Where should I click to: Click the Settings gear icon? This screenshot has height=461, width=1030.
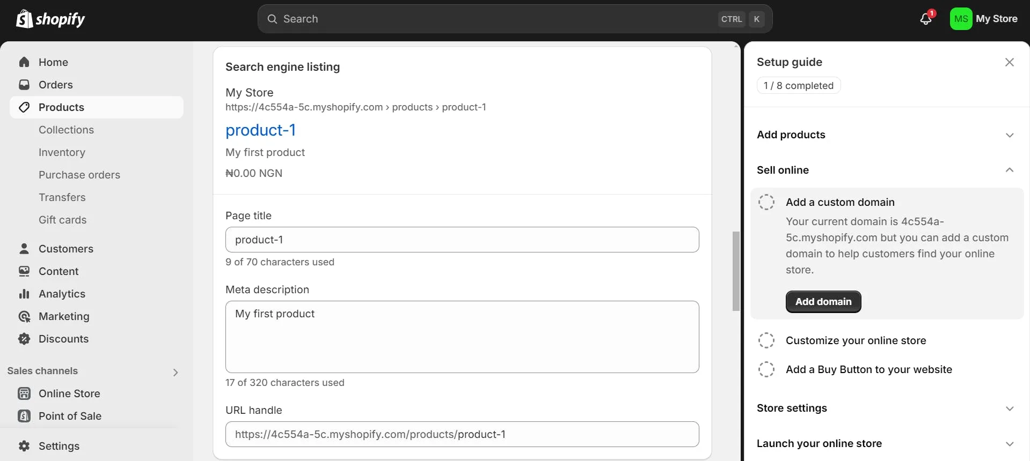(x=24, y=446)
